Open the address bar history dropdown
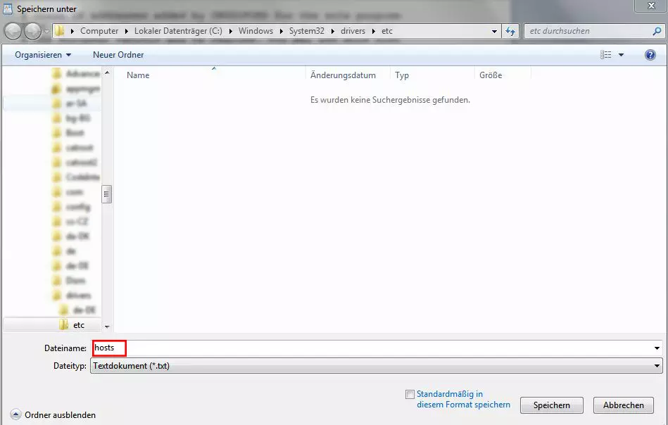The image size is (668, 425). click(x=494, y=31)
